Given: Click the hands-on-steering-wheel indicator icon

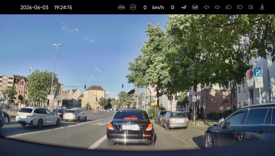Looking at the screenshot, I should coord(122,7).
